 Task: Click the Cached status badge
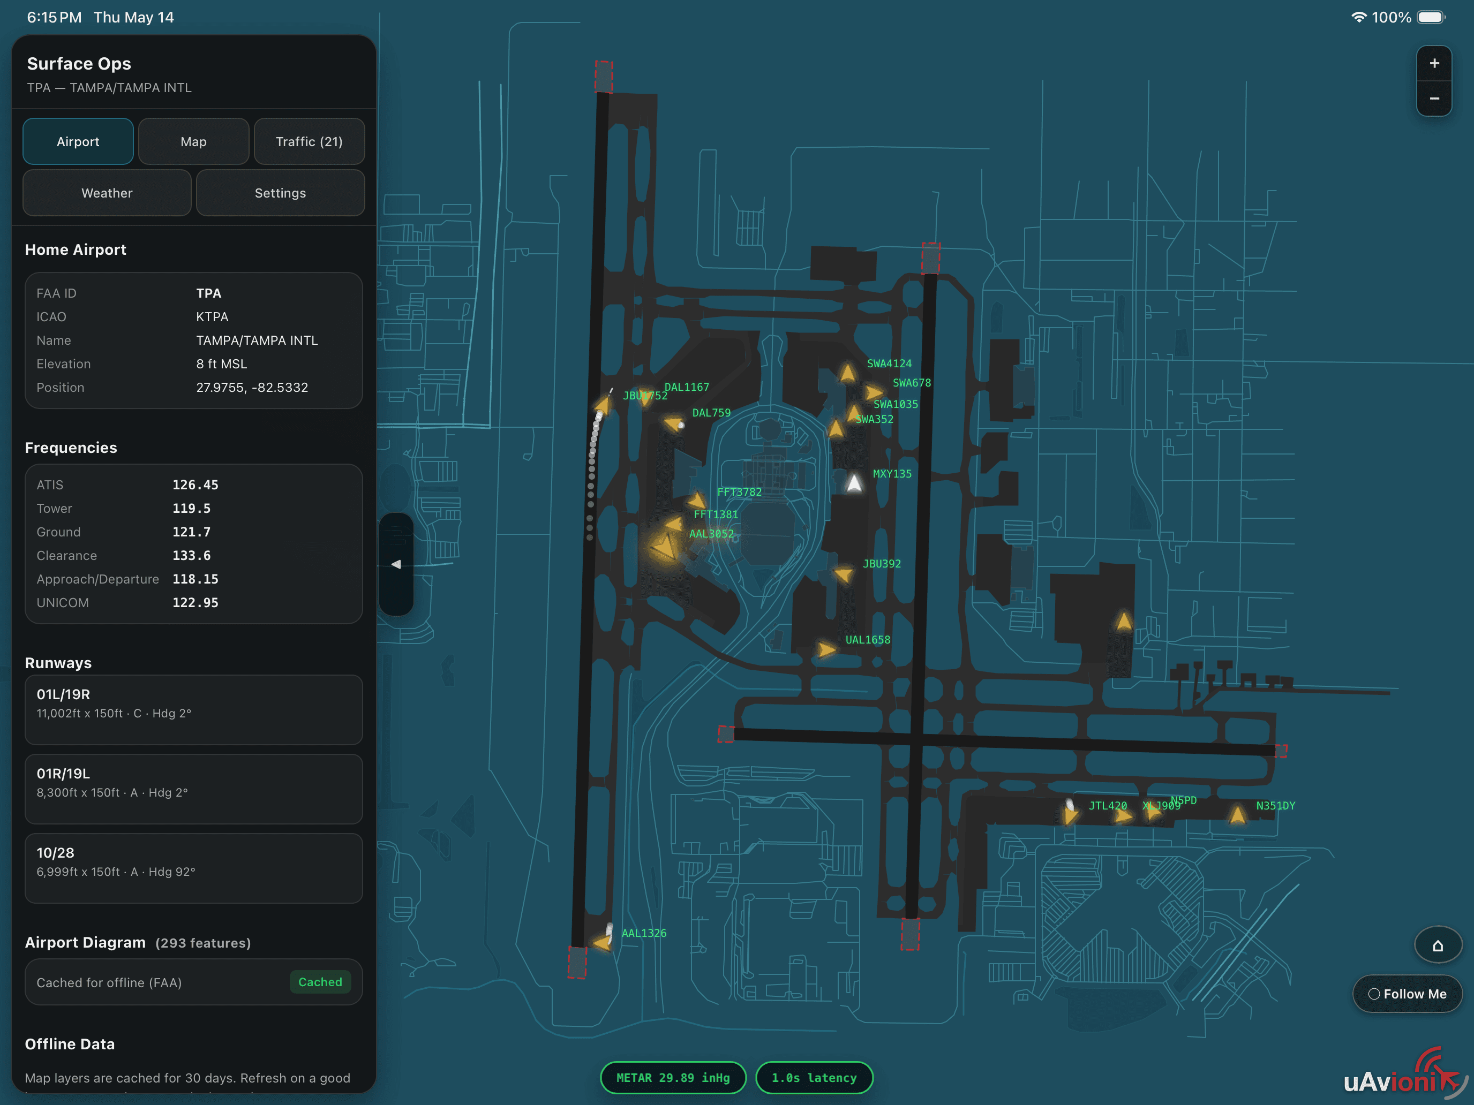(320, 982)
